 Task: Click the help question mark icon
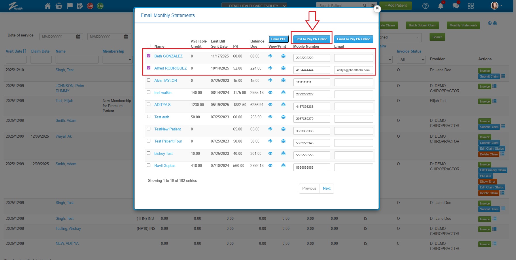click(x=426, y=6)
